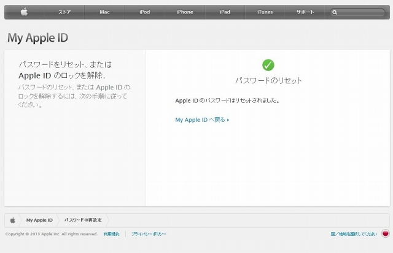
Task: Click the Apple ID のパスワードはリセットされました message
Action: click(227, 100)
